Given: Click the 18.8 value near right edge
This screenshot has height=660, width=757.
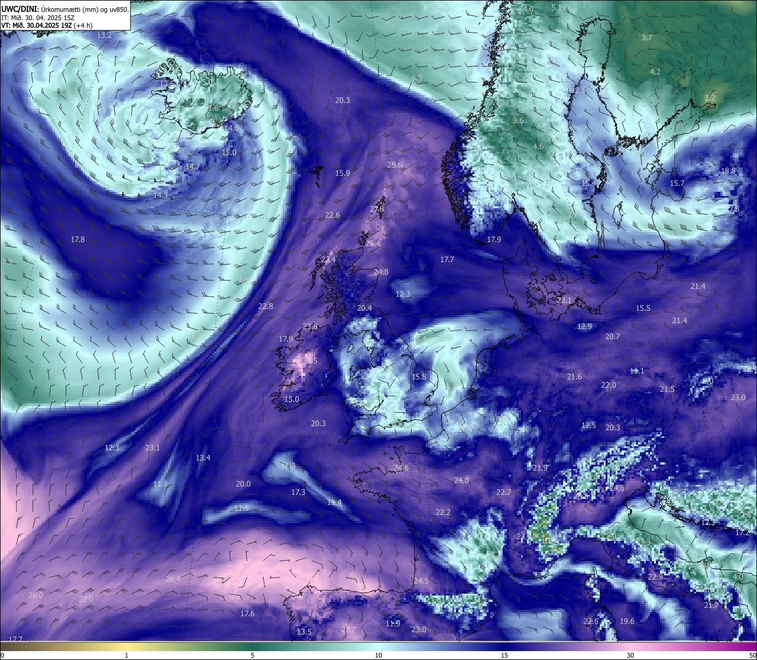Looking at the screenshot, I should coord(729,171).
